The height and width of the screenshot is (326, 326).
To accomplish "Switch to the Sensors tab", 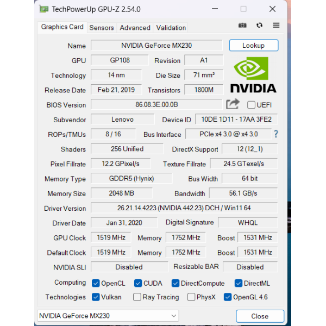I will point(102,28).
